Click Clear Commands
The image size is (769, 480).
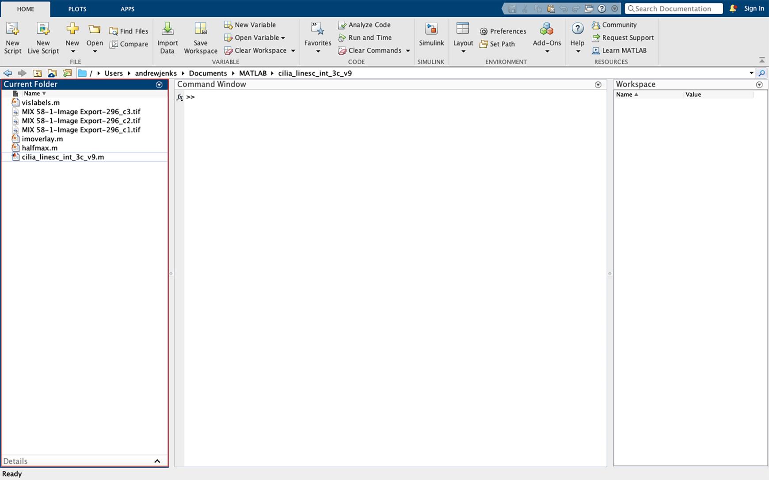tap(370, 50)
